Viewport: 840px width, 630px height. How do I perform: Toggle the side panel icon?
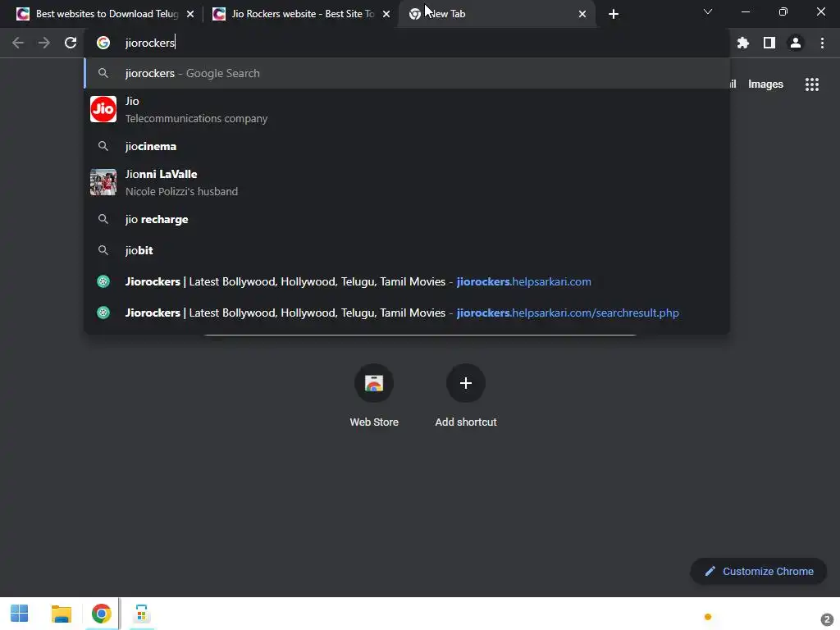(769, 43)
